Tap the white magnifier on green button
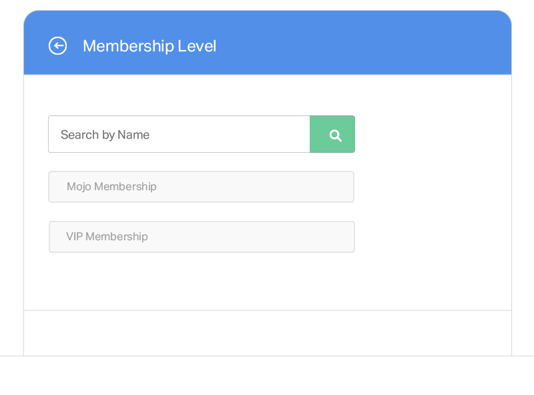This screenshot has height=395, width=534. (336, 135)
